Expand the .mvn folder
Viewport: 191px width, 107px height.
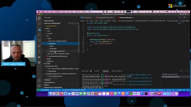pyautogui.click(x=48, y=31)
